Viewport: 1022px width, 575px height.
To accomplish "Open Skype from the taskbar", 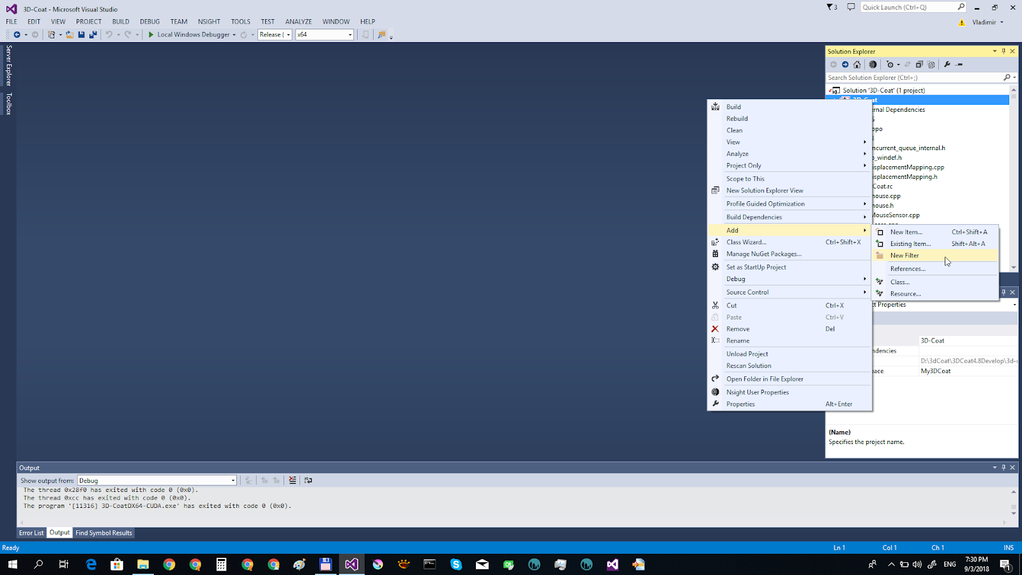I will pyautogui.click(x=455, y=564).
